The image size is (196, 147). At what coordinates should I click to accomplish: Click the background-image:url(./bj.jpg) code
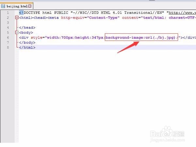coord(141,37)
